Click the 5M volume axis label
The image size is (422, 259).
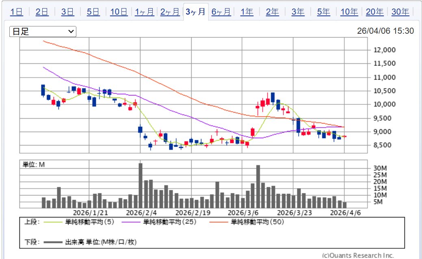click(x=378, y=202)
